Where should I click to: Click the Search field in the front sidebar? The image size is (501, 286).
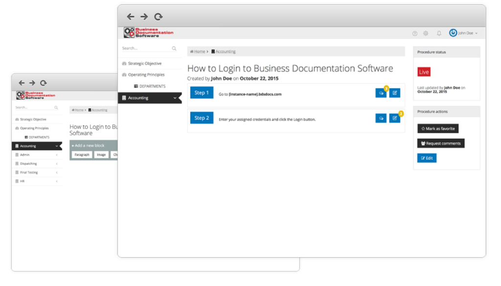coord(144,48)
